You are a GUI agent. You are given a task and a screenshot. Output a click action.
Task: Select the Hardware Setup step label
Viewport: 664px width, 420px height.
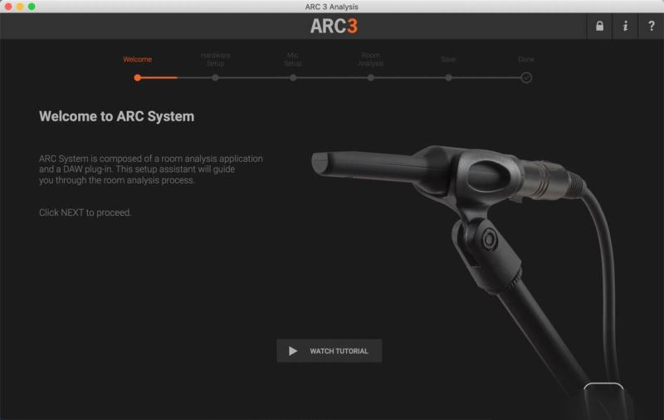pyautogui.click(x=215, y=59)
